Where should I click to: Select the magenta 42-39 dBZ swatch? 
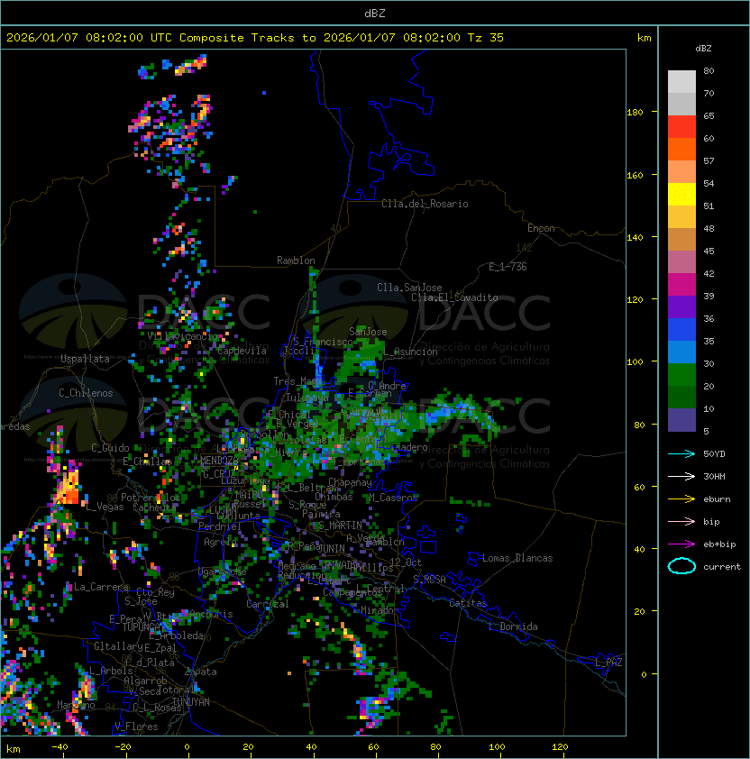point(681,285)
